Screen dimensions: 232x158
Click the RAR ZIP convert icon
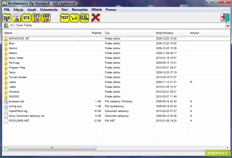[46, 18]
